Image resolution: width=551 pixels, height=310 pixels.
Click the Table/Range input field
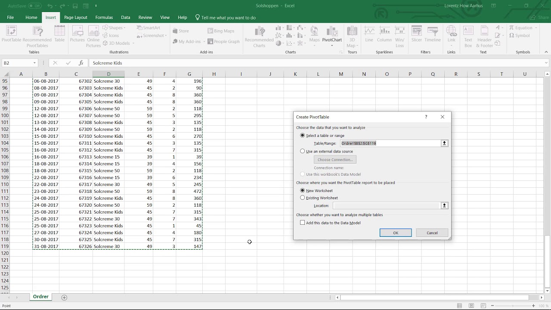coord(390,143)
